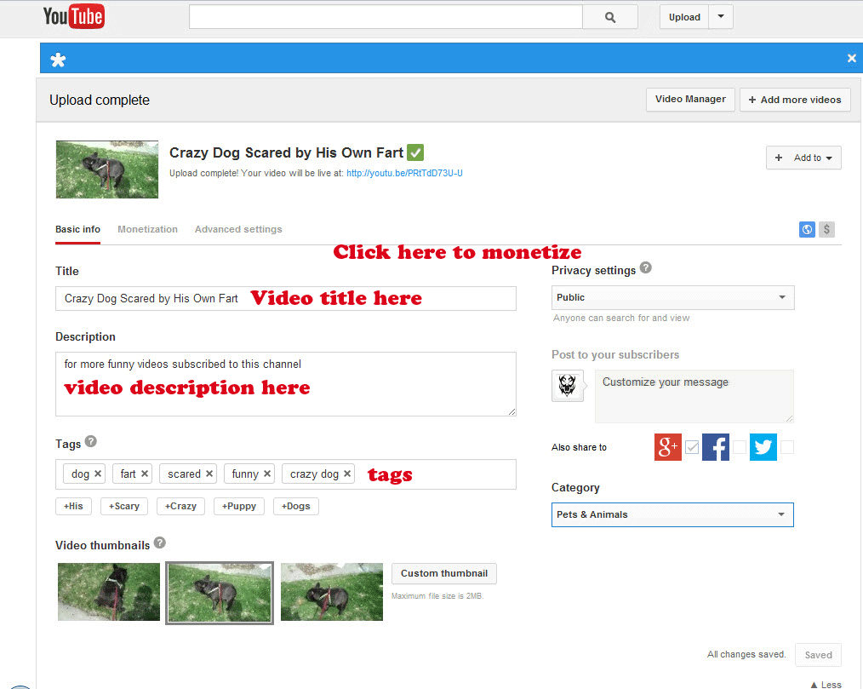The image size is (863, 689).
Task: Open the Public privacy dropdown
Action: click(x=672, y=297)
